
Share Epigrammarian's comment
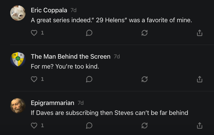click(199, 125)
